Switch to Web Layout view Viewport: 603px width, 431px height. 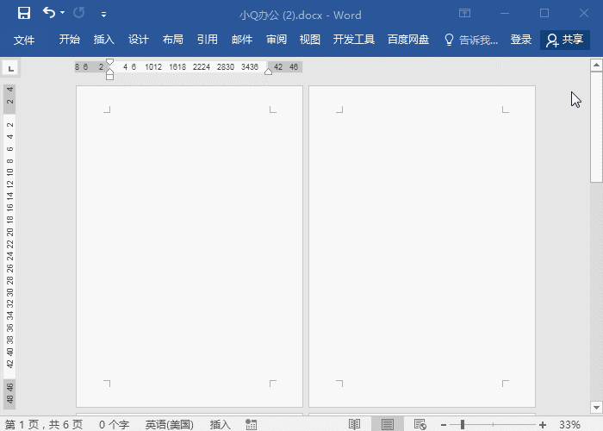tap(420, 424)
